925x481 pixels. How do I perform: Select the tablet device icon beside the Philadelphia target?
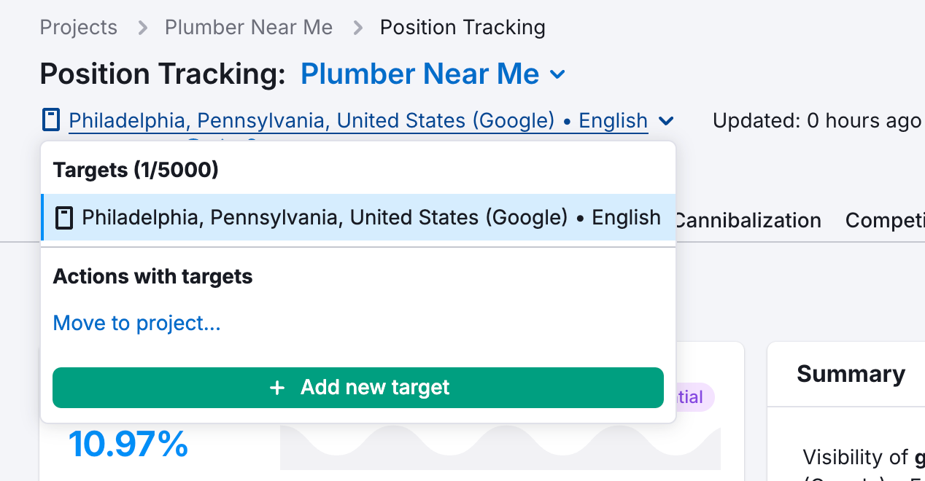pos(50,119)
